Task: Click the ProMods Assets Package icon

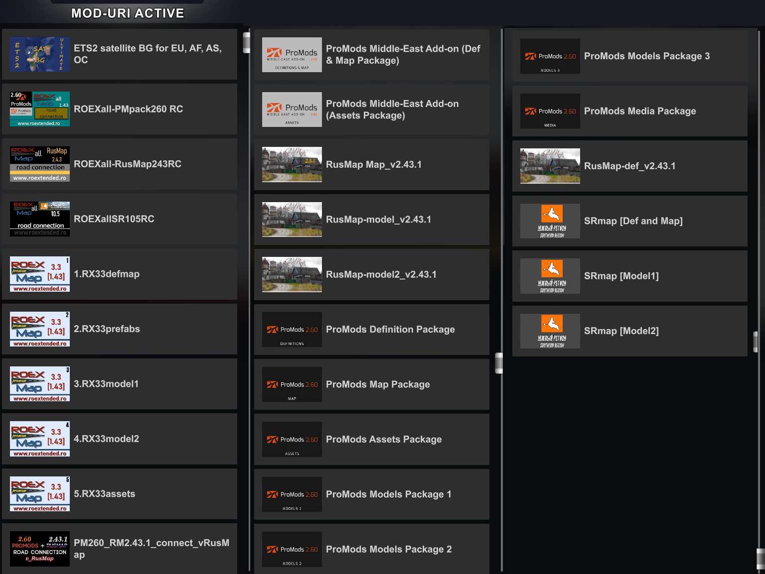Action: point(292,440)
